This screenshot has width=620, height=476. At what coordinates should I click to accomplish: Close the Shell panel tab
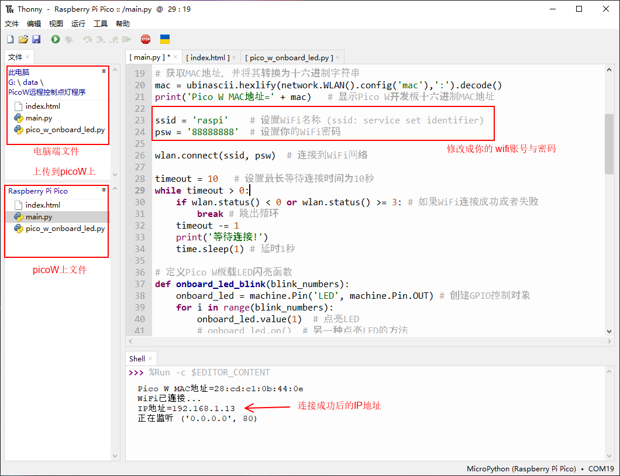click(150, 358)
